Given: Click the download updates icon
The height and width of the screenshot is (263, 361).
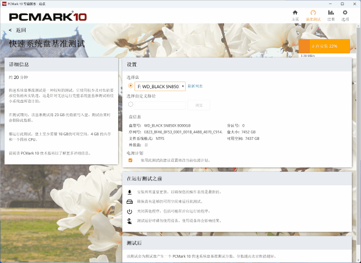Looking at the screenshot, I should 130,192.
